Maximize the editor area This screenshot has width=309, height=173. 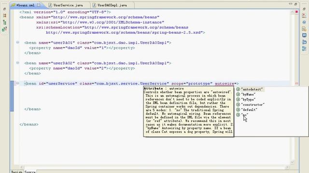point(295,4)
